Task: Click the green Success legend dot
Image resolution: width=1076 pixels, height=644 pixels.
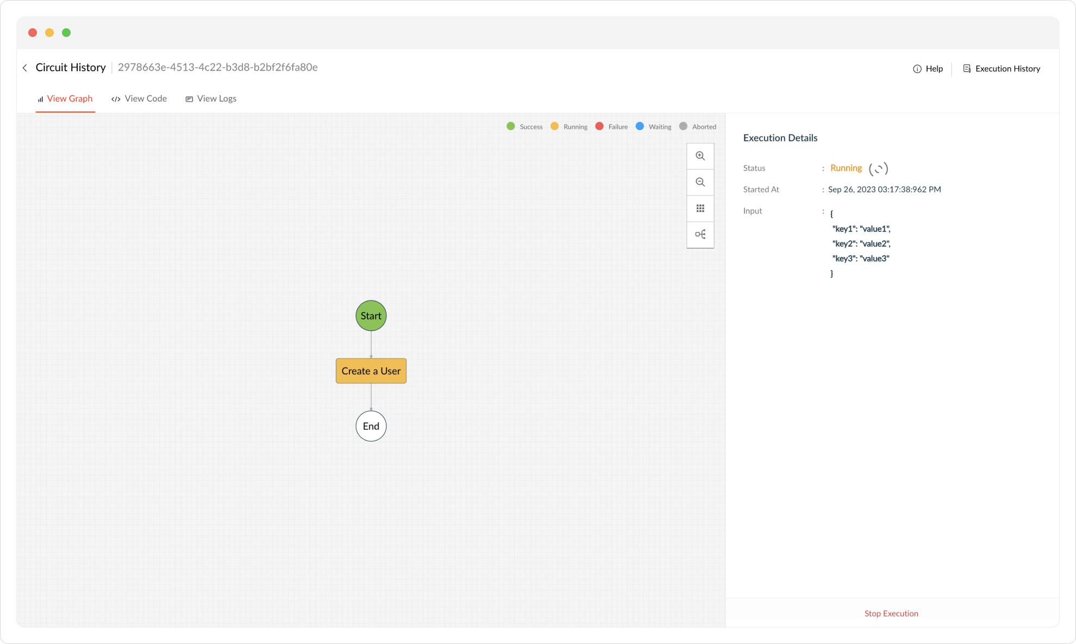Action: [x=510, y=126]
